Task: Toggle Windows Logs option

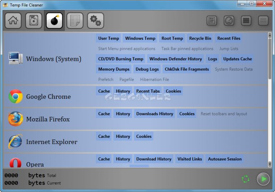Action: point(212,59)
